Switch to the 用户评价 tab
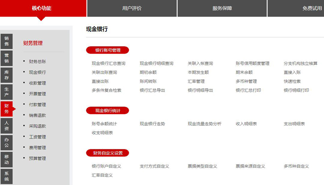 [x=132, y=8]
